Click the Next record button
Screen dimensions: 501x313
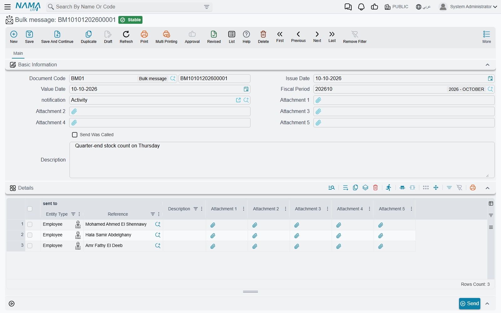point(317,36)
